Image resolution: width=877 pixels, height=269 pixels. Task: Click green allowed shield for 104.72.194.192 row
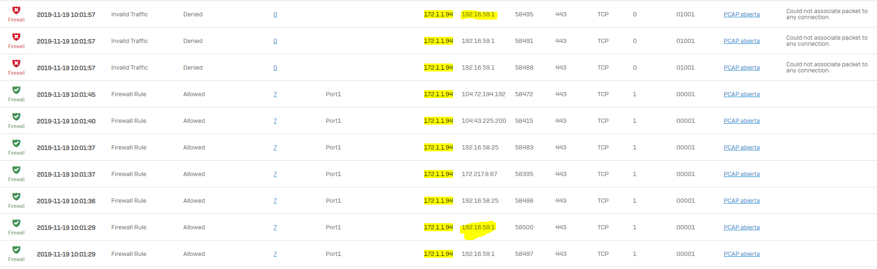(16, 90)
